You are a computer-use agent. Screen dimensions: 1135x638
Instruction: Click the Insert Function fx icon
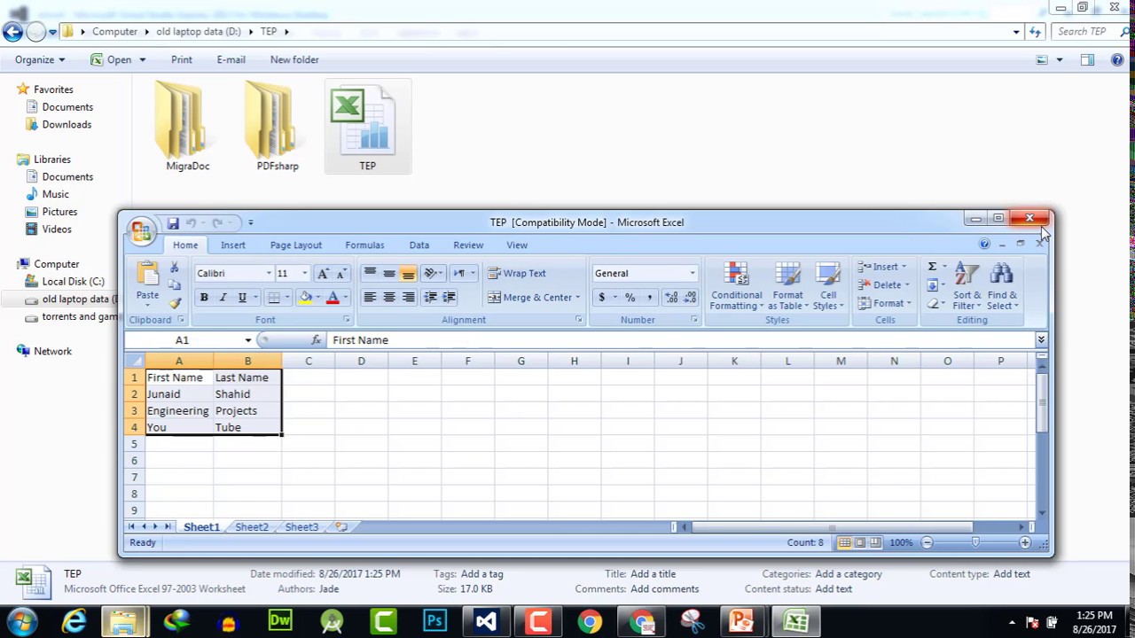[x=316, y=340]
